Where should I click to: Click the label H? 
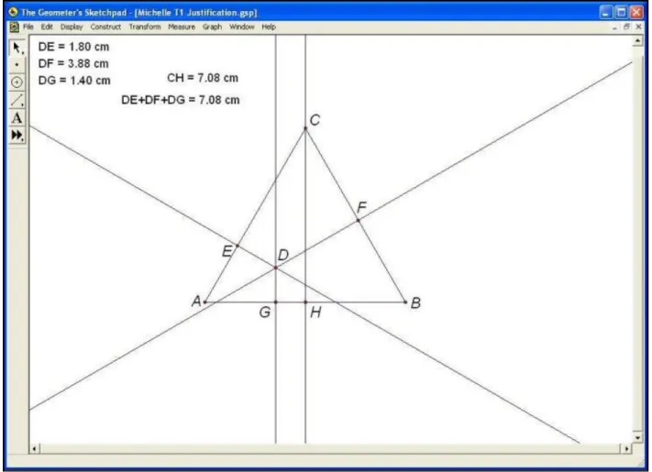click(x=315, y=312)
